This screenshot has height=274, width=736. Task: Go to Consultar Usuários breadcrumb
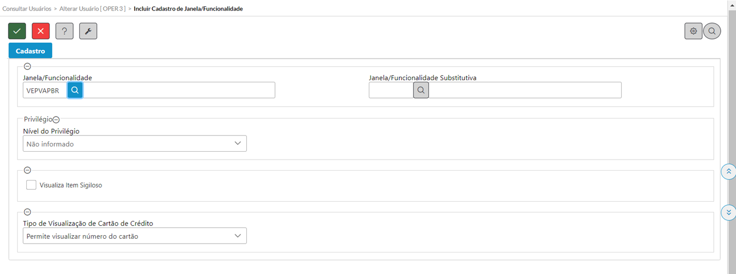tap(27, 9)
